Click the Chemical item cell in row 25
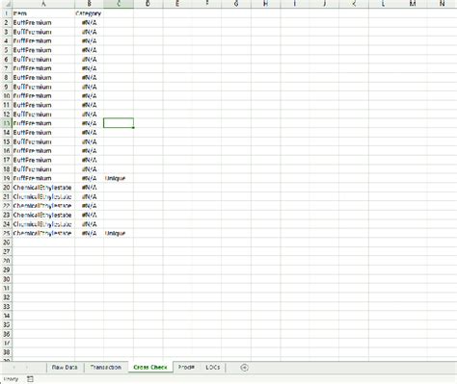The height and width of the screenshot is (384, 457). pos(43,233)
